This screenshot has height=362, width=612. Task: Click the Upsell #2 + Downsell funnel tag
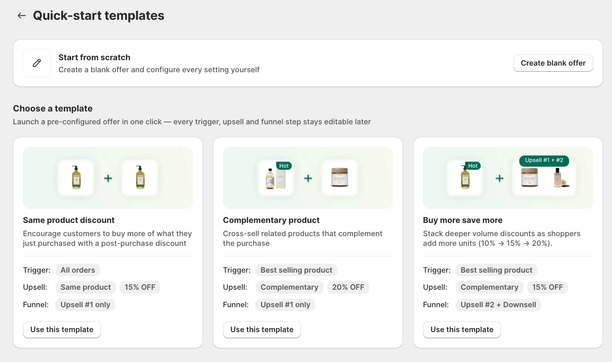pos(498,305)
